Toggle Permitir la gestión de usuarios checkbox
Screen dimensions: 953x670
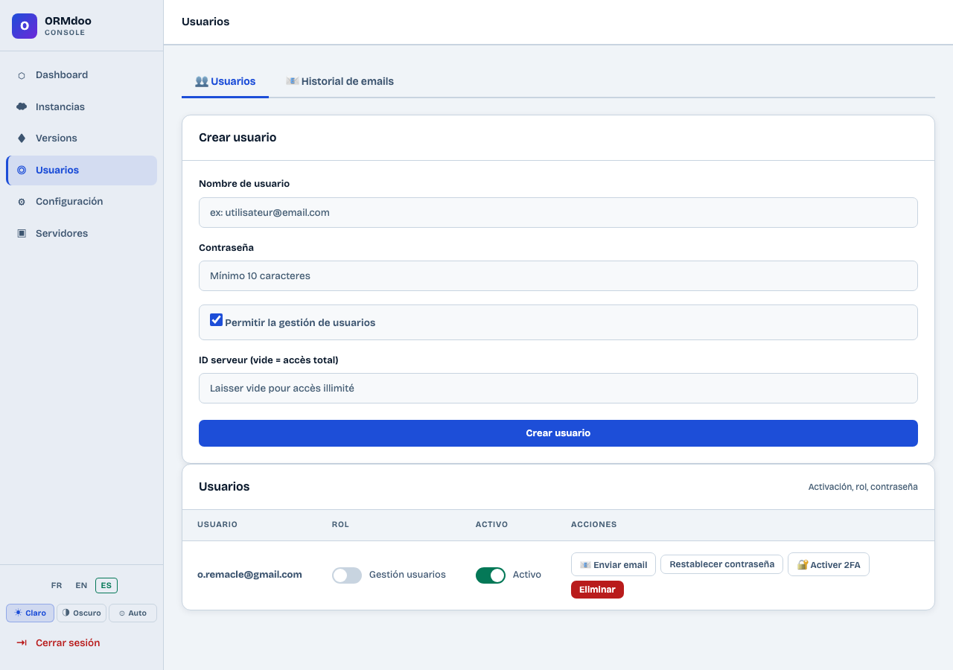tap(216, 320)
